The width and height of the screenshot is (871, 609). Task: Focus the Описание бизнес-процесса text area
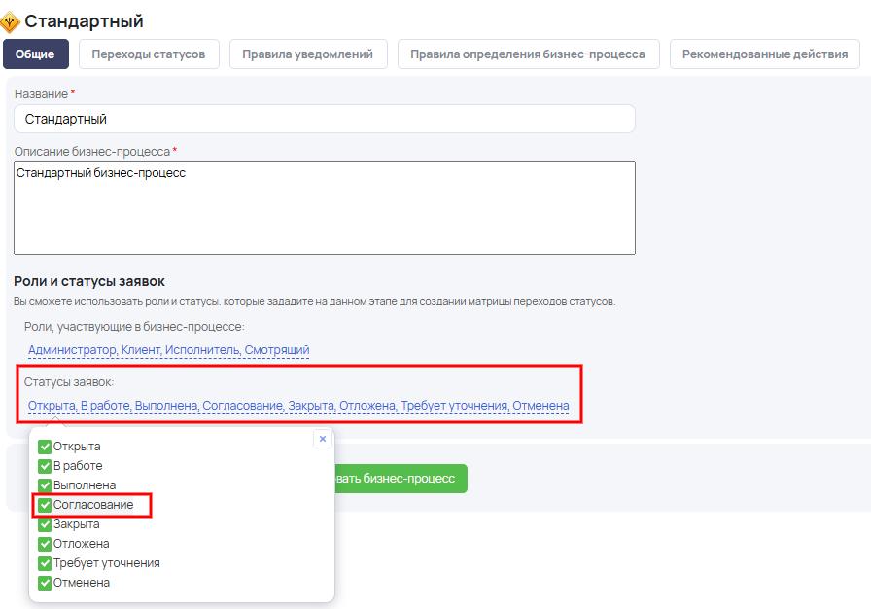coord(324,208)
